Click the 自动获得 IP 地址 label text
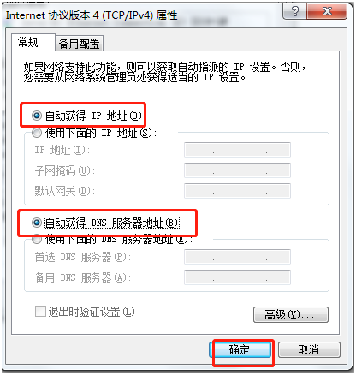The image size is (356, 375). tap(93, 116)
